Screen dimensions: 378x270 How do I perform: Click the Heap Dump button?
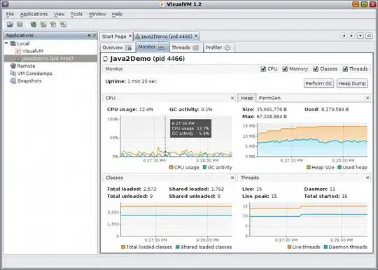pos(352,83)
